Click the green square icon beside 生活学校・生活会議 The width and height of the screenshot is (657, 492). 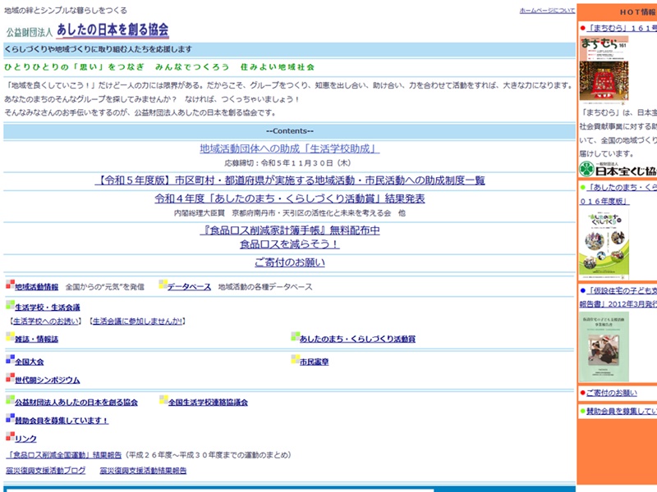10,305
